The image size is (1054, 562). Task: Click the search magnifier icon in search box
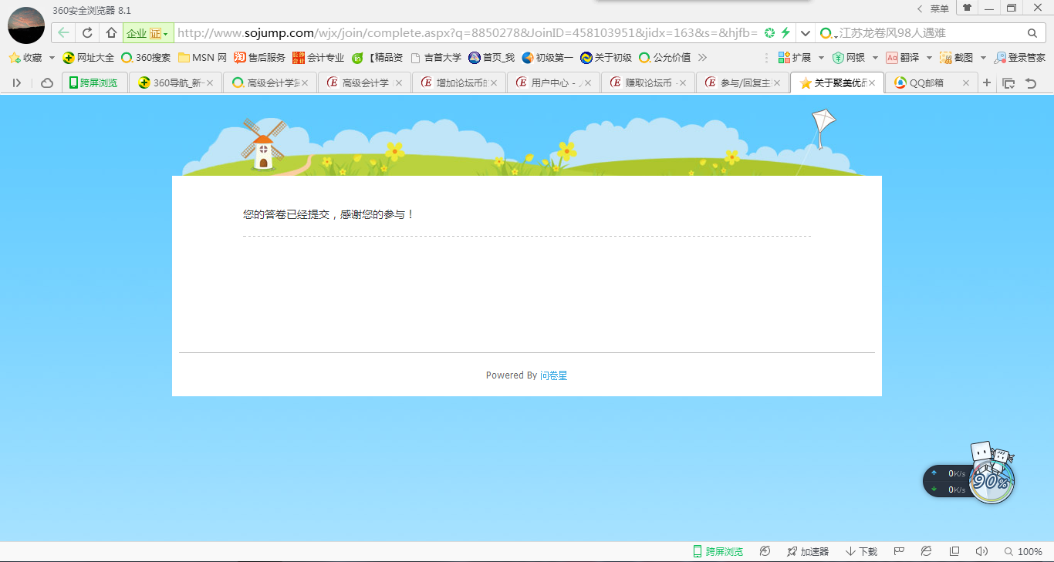click(x=1032, y=33)
